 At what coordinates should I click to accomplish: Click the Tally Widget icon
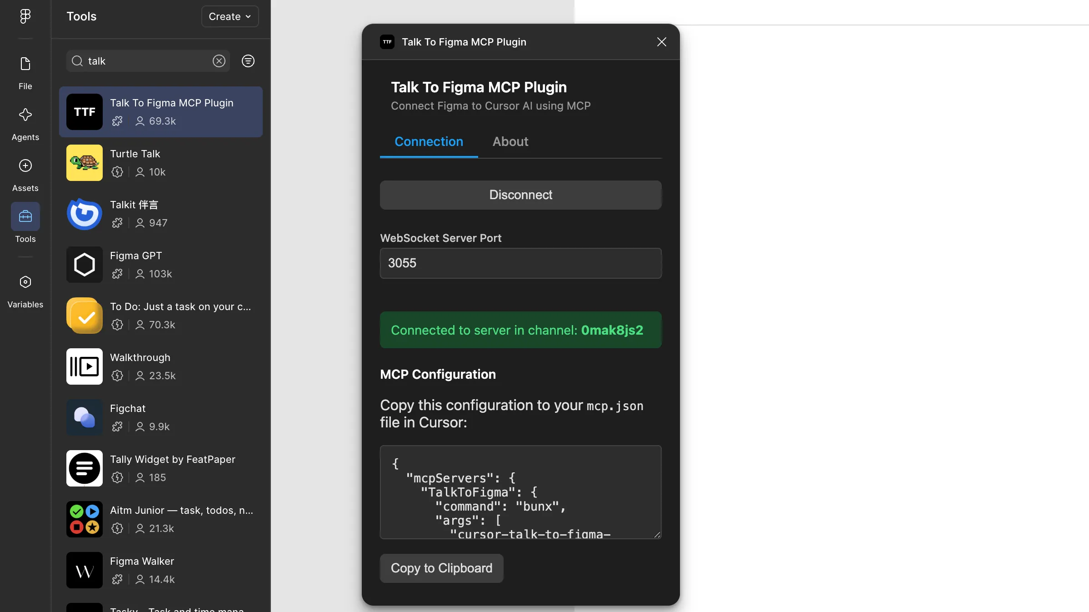[85, 468]
